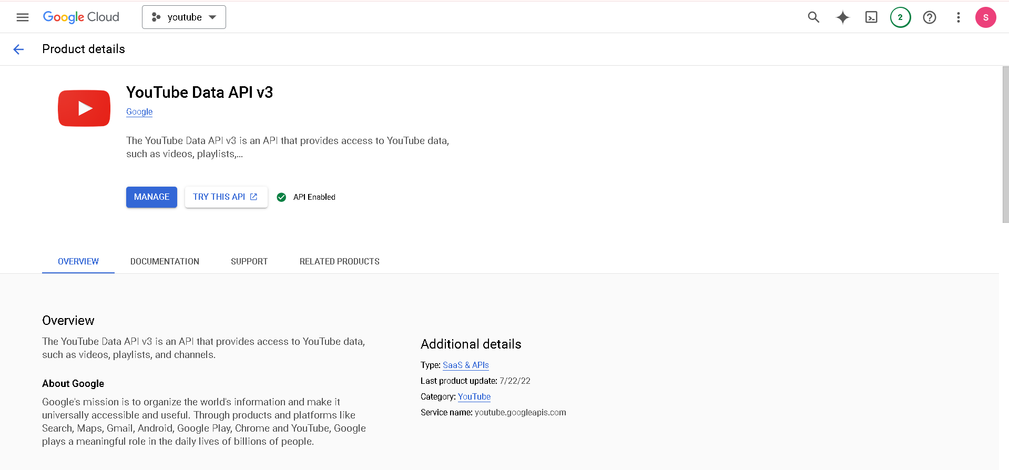
Task: Open Gemini AI assistant sparkle icon
Action: click(842, 17)
